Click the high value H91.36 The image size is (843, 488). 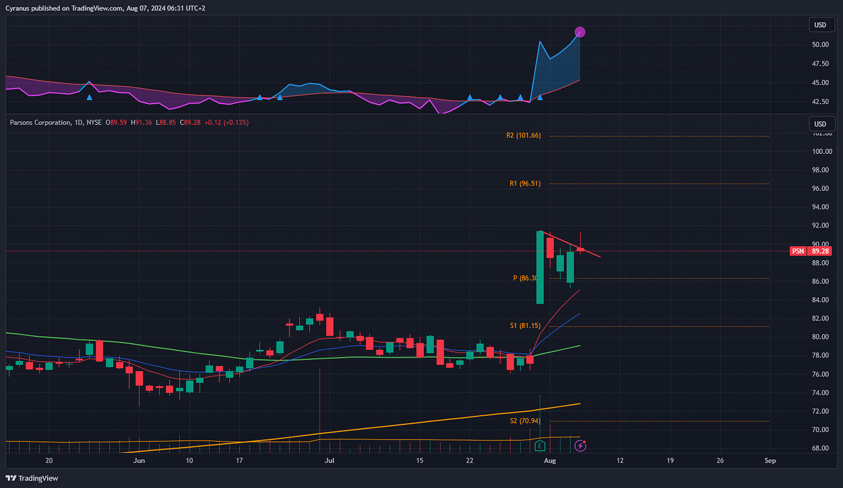(142, 123)
